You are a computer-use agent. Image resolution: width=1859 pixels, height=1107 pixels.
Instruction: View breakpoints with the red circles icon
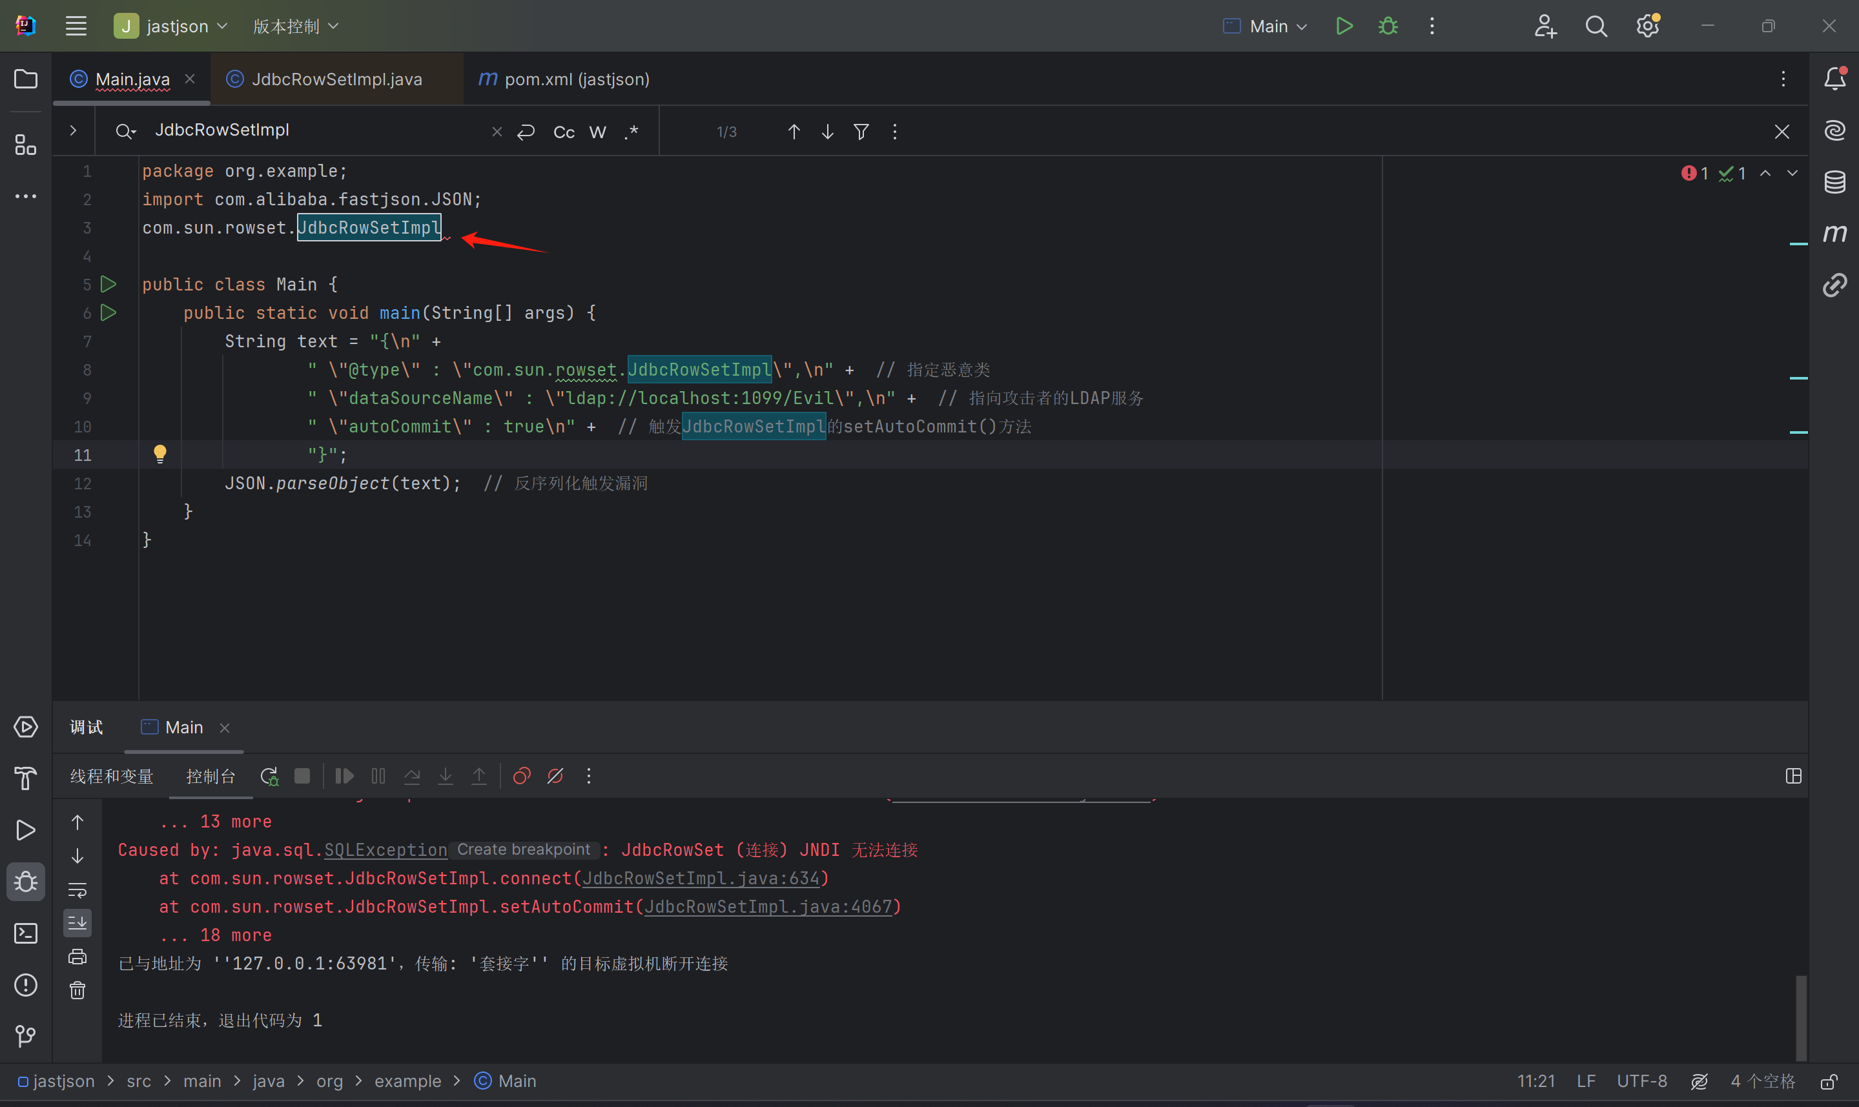click(x=522, y=776)
